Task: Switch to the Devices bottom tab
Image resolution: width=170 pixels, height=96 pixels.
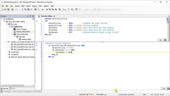Action: tap(4, 89)
